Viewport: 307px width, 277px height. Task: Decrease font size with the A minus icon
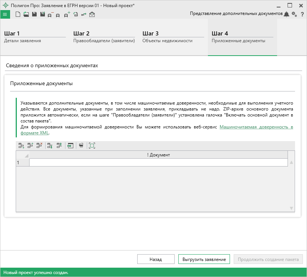coord(50,14)
